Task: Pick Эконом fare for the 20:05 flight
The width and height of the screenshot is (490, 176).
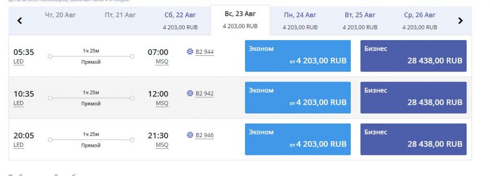Action: point(298,139)
